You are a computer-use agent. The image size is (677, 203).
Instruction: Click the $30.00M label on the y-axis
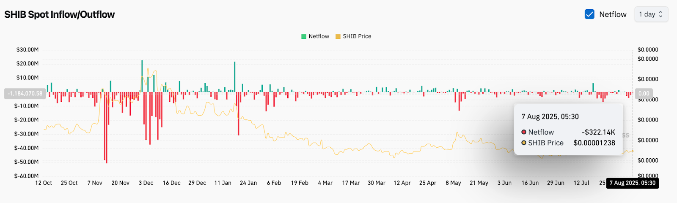click(28, 50)
